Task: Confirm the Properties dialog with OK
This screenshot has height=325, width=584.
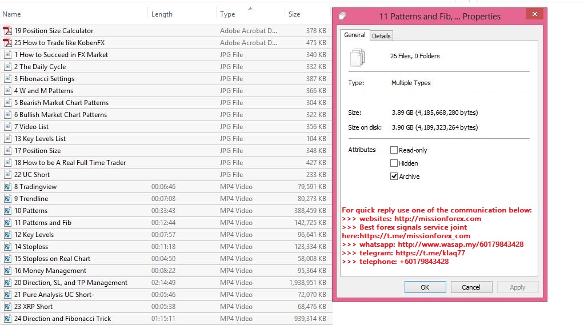Action: pos(425,287)
